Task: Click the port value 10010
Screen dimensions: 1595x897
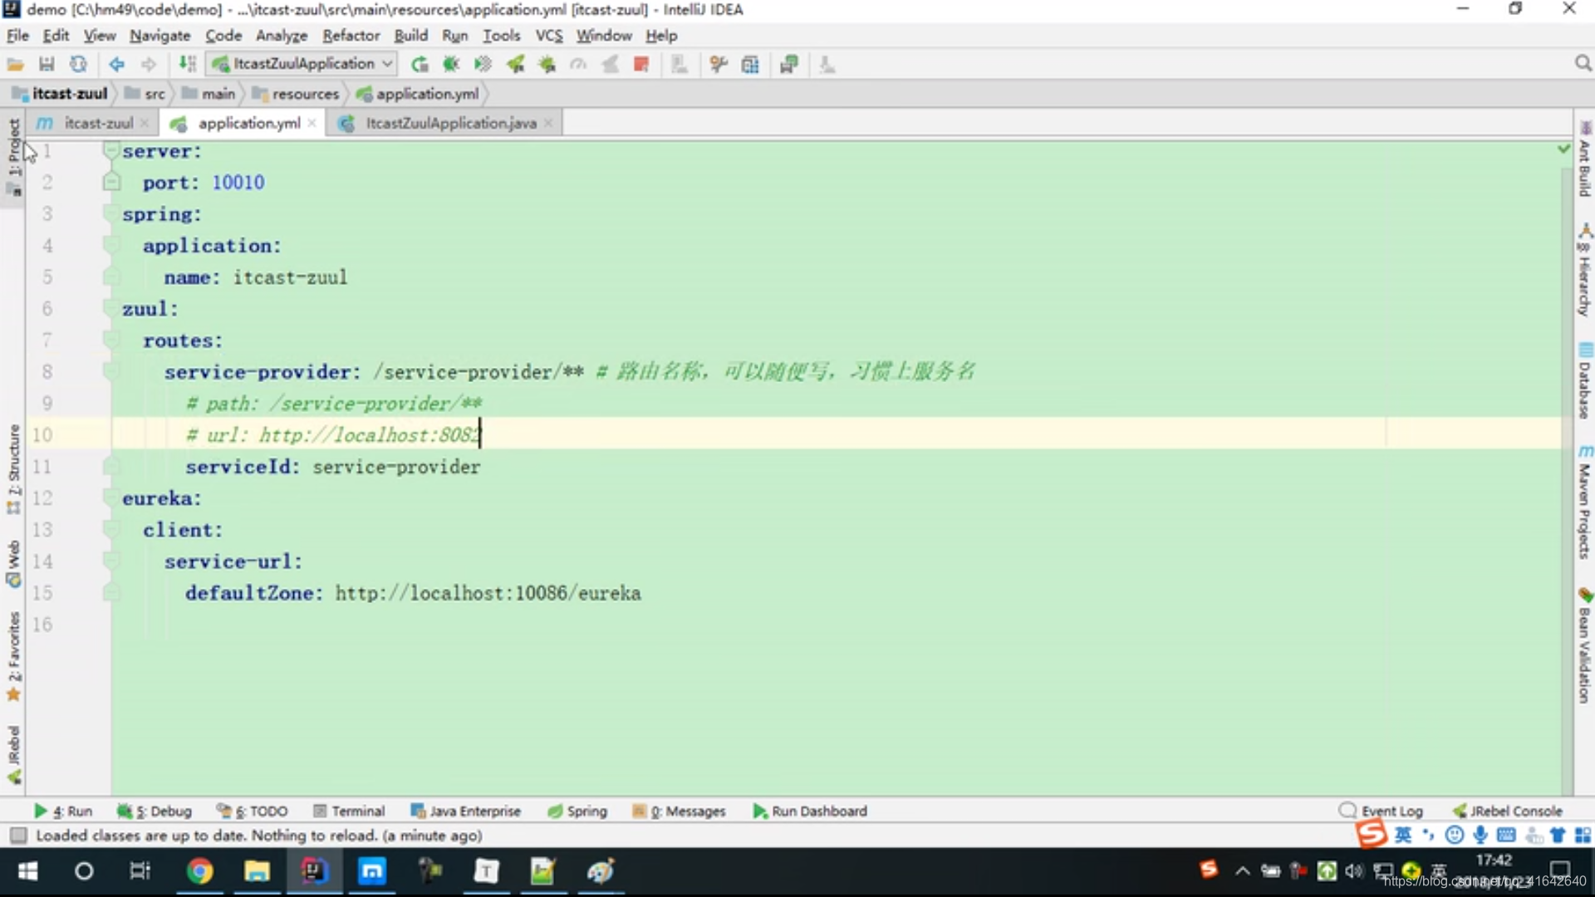Action: (x=238, y=182)
